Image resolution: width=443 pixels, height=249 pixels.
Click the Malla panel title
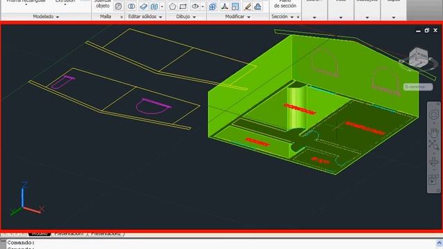coord(105,17)
